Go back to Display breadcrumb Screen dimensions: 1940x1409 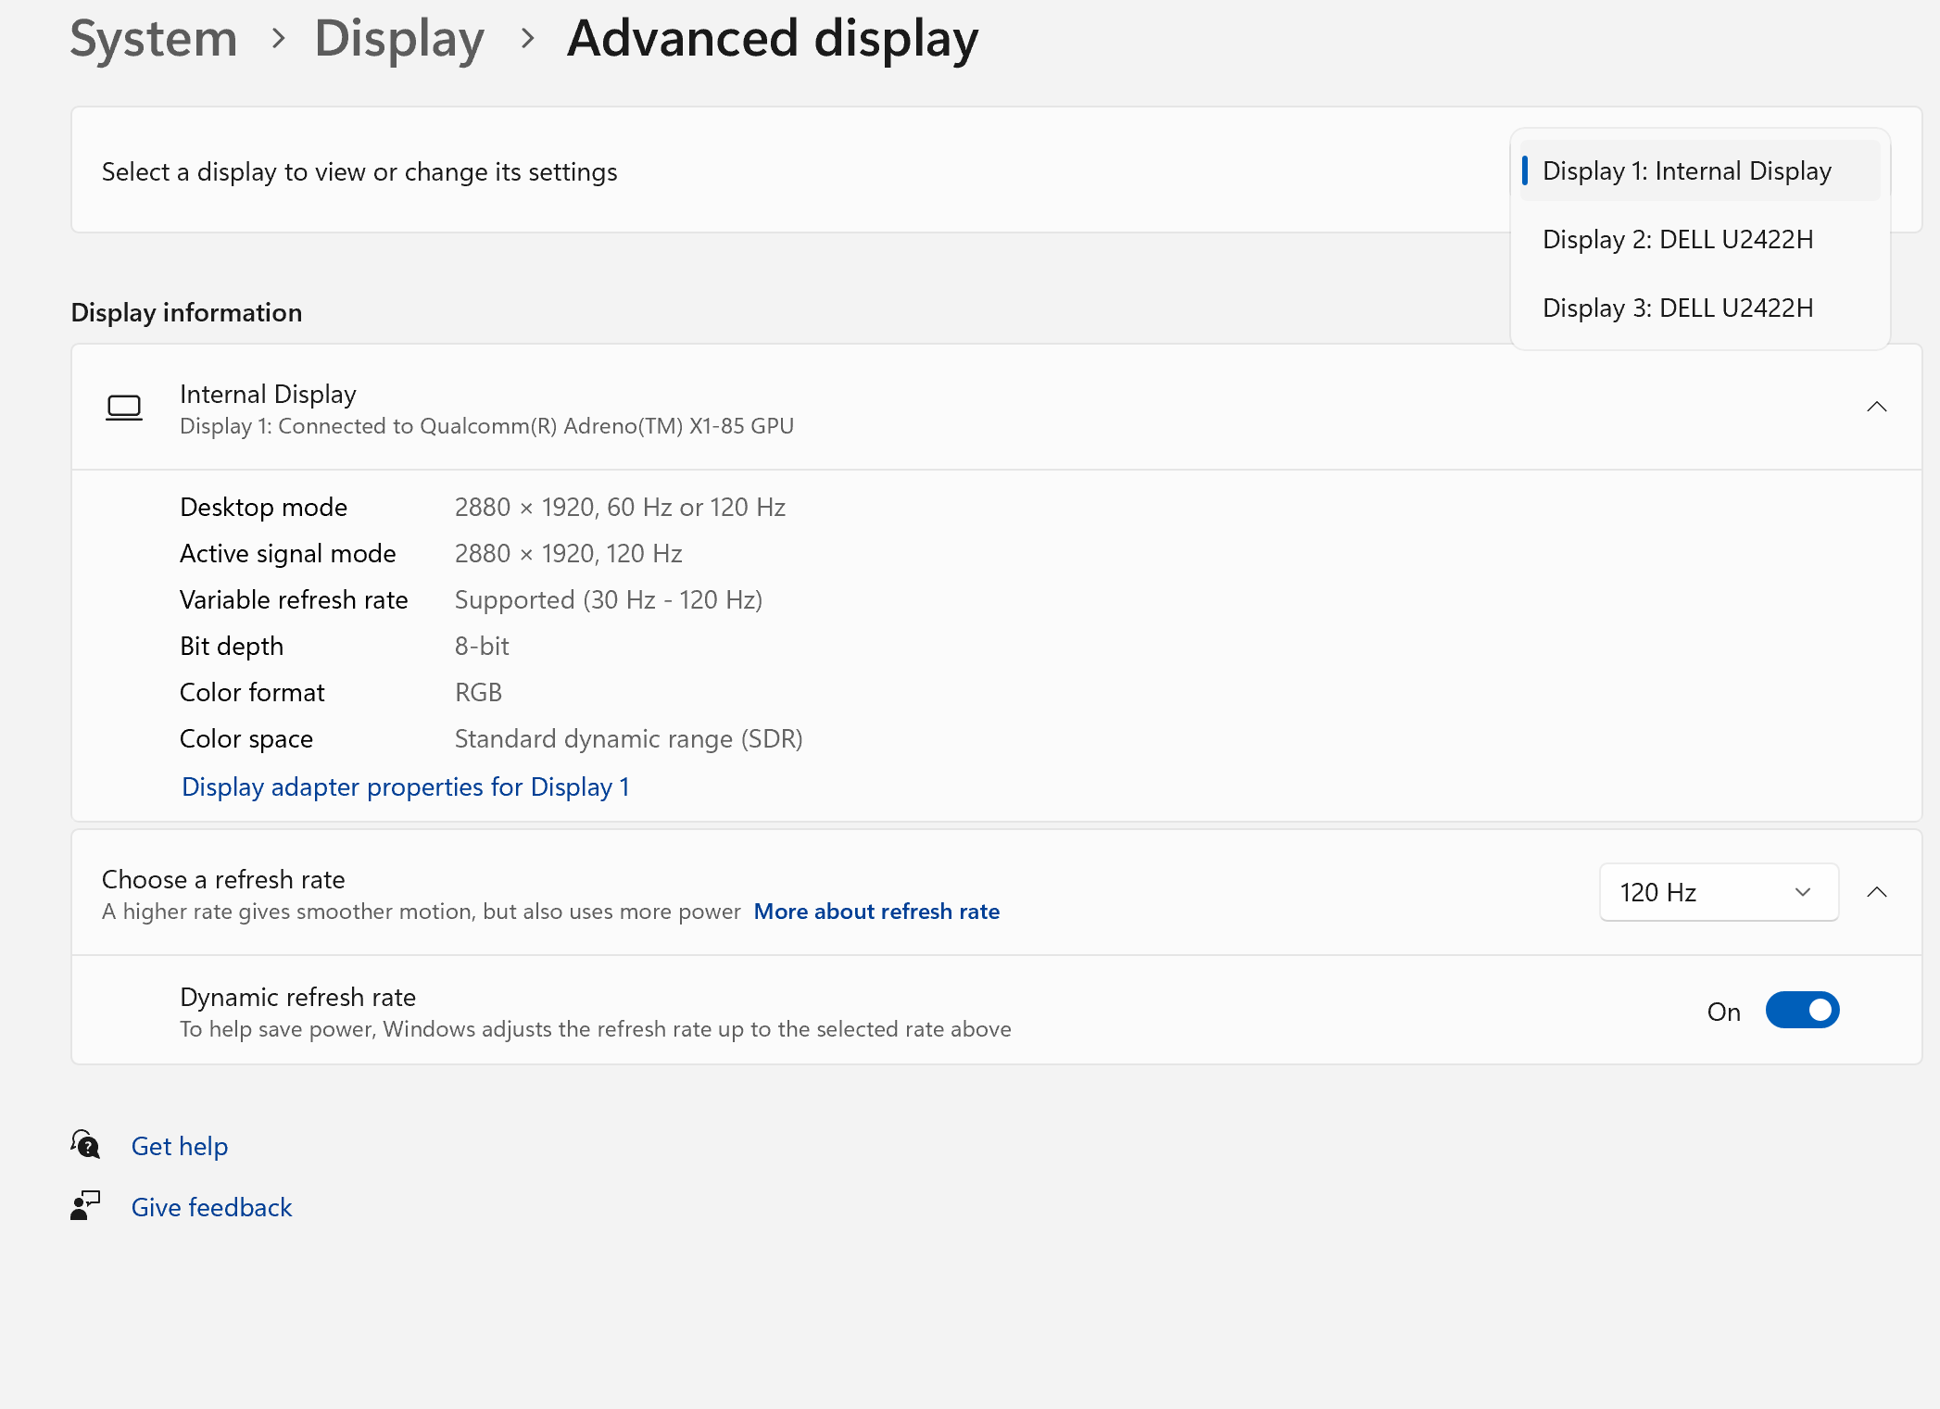[x=399, y=39]
